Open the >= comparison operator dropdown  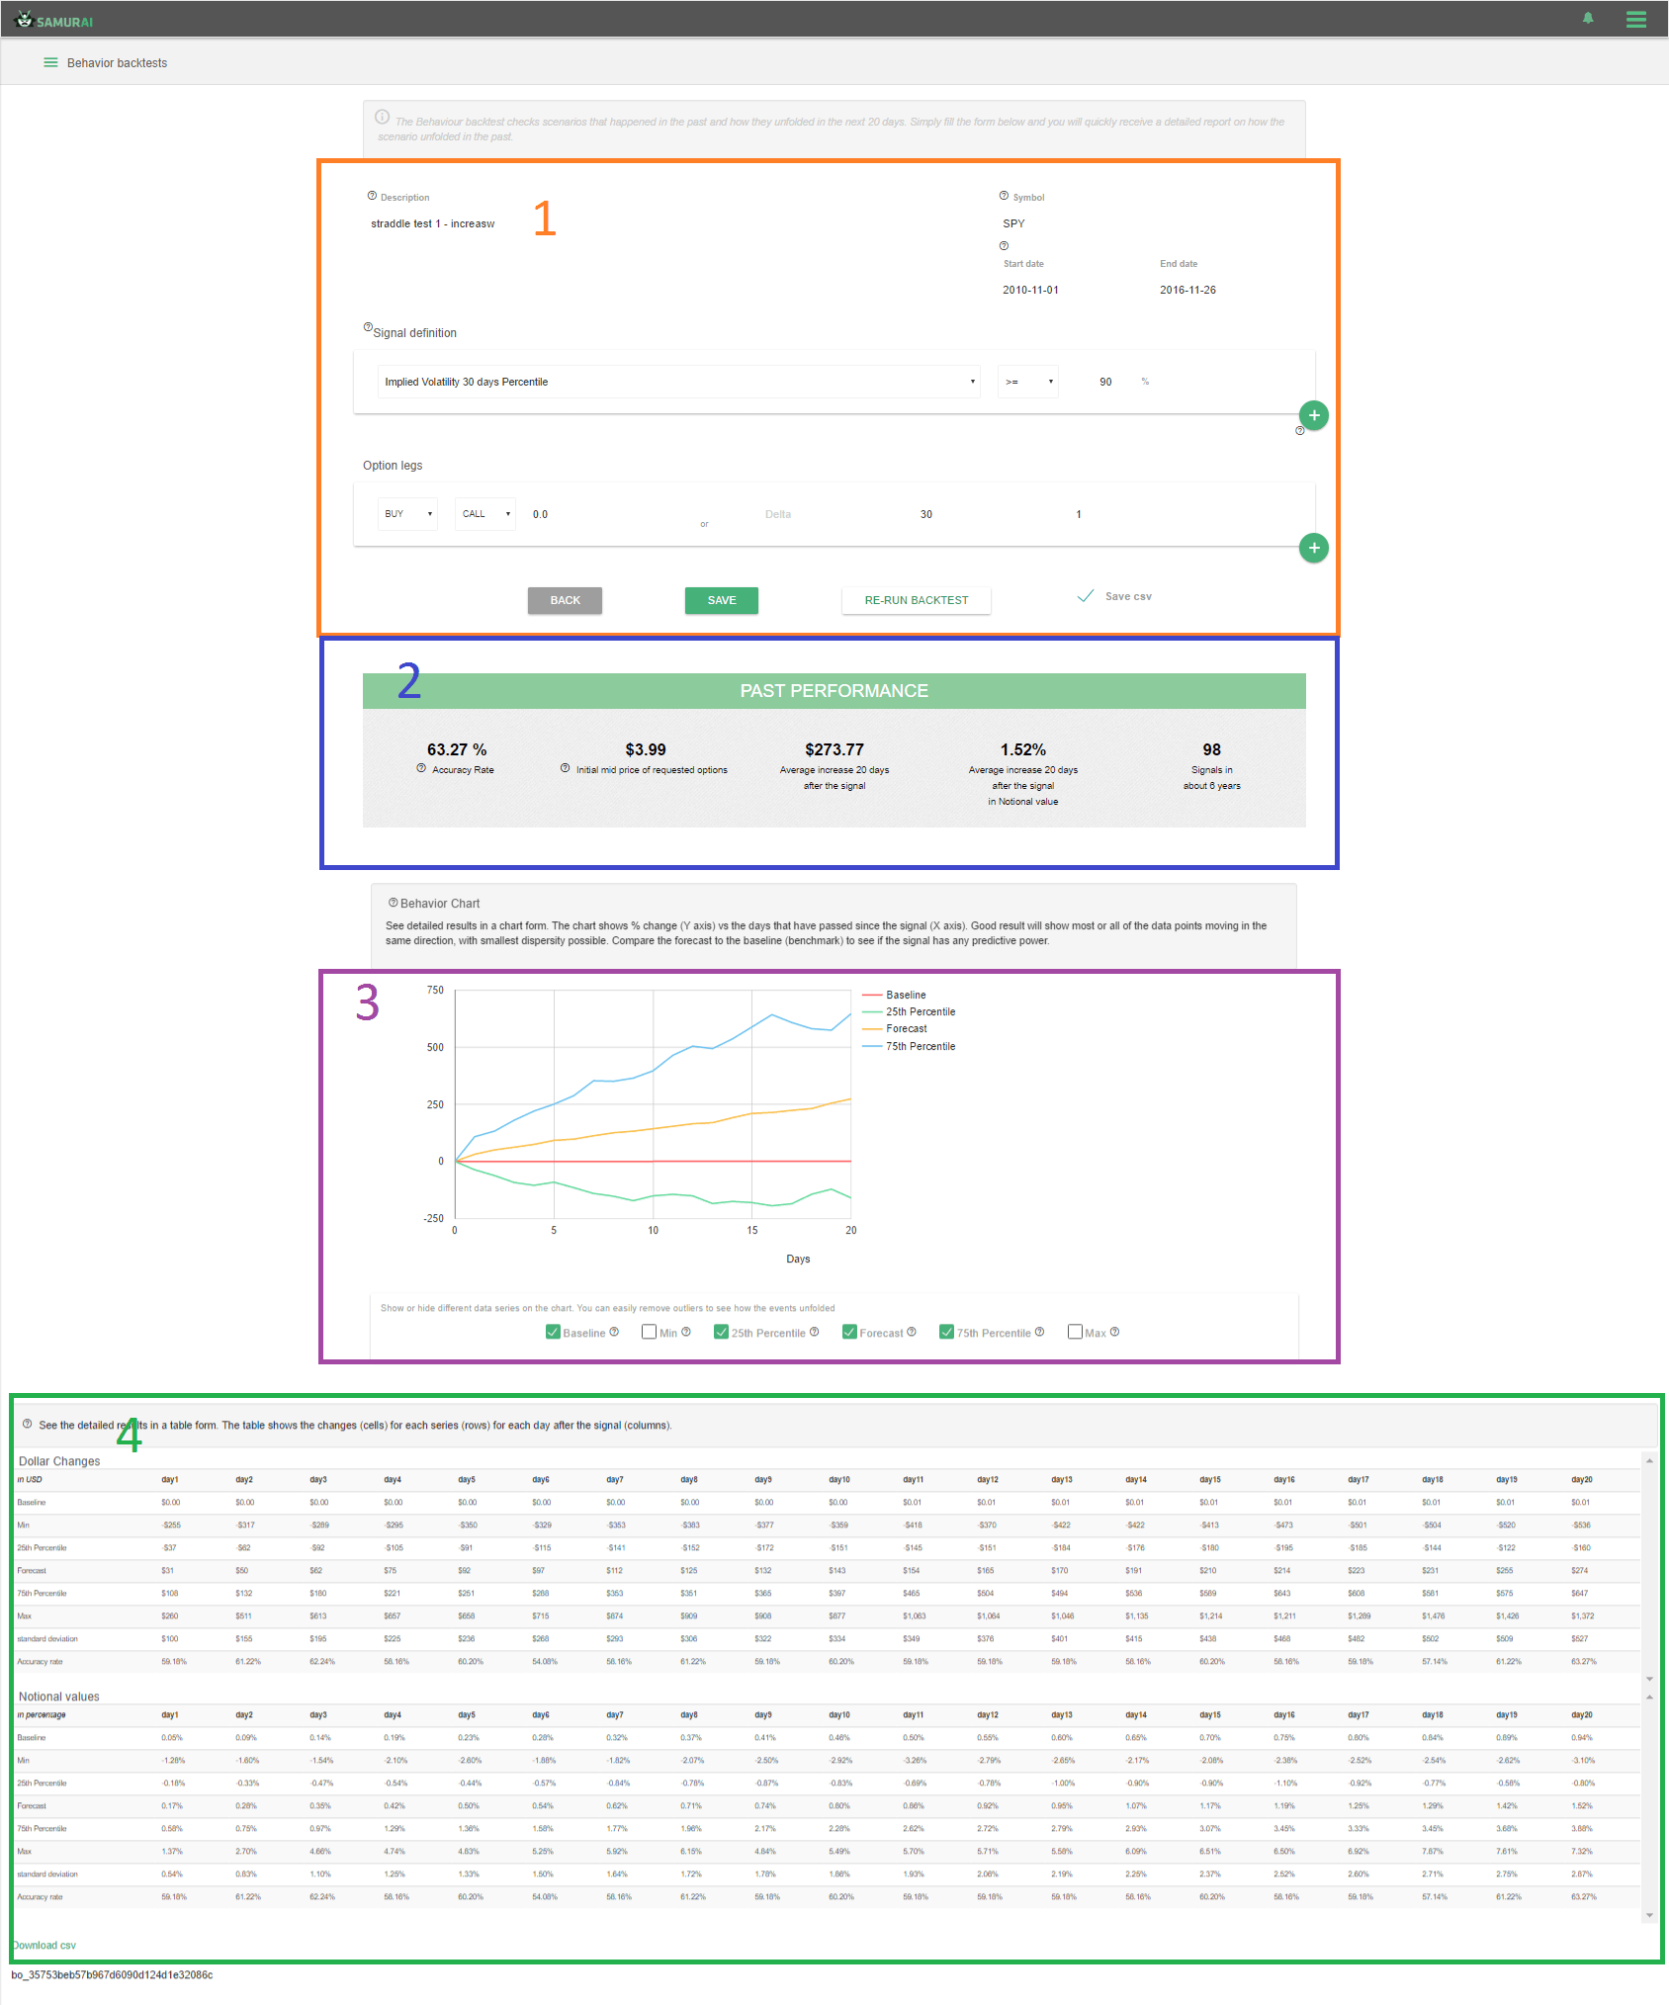pos(1028,382)
